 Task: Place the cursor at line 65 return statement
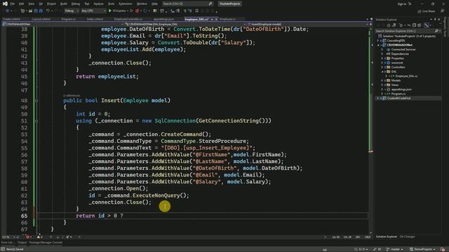click(x=100, y=216)
